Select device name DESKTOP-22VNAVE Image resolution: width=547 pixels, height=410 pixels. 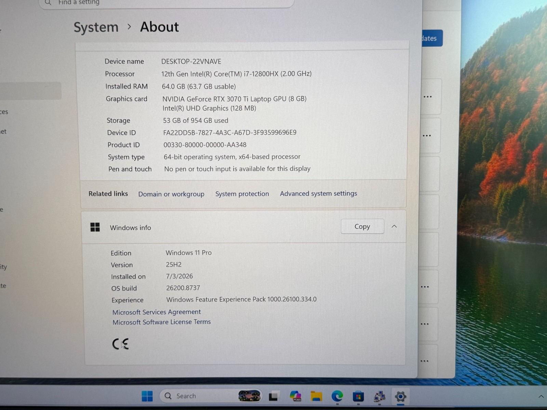191,61
